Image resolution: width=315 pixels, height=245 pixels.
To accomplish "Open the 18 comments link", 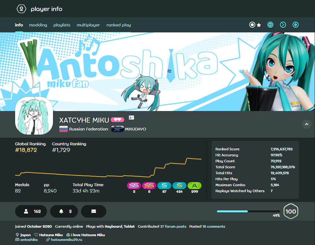I will (x=214, y=226).
